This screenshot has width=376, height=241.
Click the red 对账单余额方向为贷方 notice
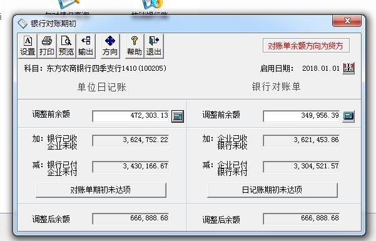click(306, 45)
